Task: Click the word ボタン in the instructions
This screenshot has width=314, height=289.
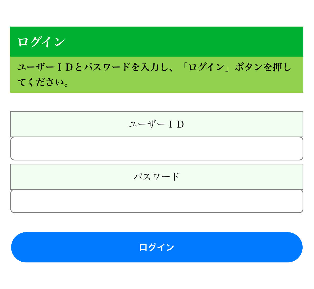Action: [249, 67]
